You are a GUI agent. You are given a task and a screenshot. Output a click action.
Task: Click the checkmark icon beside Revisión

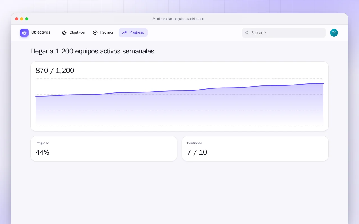coord(95,33)
